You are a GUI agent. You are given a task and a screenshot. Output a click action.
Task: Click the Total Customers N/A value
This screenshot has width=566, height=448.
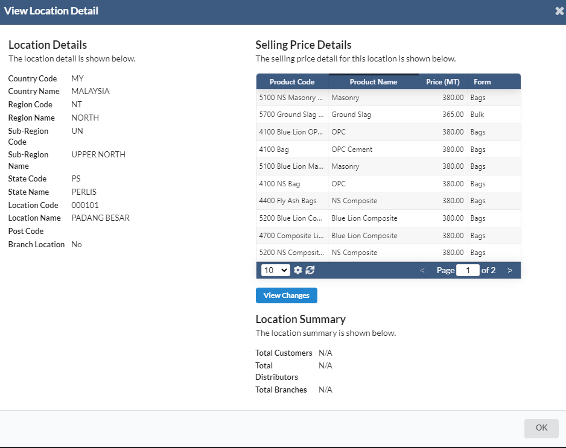pyautogui.click(x=325, y=353)
